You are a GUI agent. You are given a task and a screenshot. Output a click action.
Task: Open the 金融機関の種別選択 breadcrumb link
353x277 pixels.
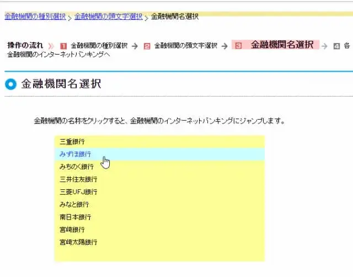coord(35,17)
